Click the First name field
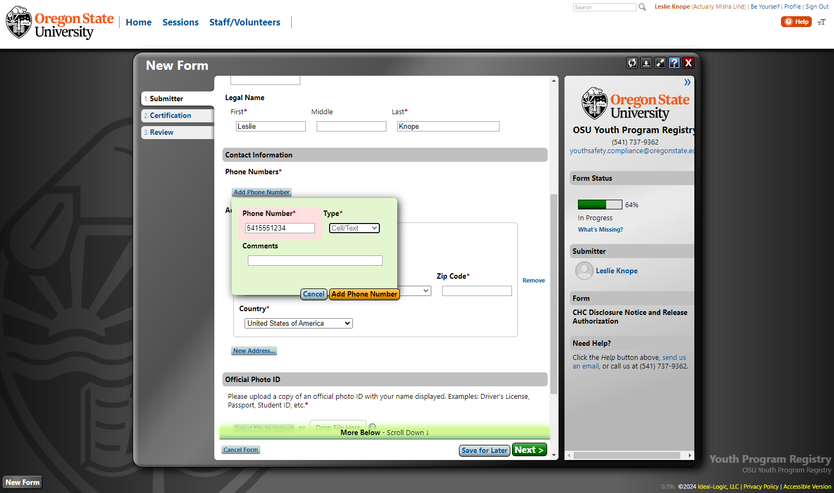The image size is (834, 493). coord(271,126)
